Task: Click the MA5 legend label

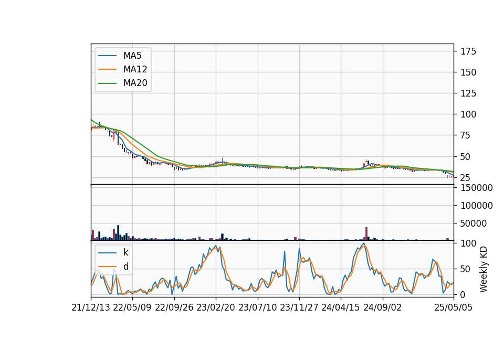Action: point(132,56)
